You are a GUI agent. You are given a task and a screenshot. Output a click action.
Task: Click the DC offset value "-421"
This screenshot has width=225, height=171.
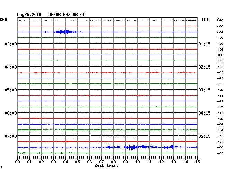click(220, 101)
